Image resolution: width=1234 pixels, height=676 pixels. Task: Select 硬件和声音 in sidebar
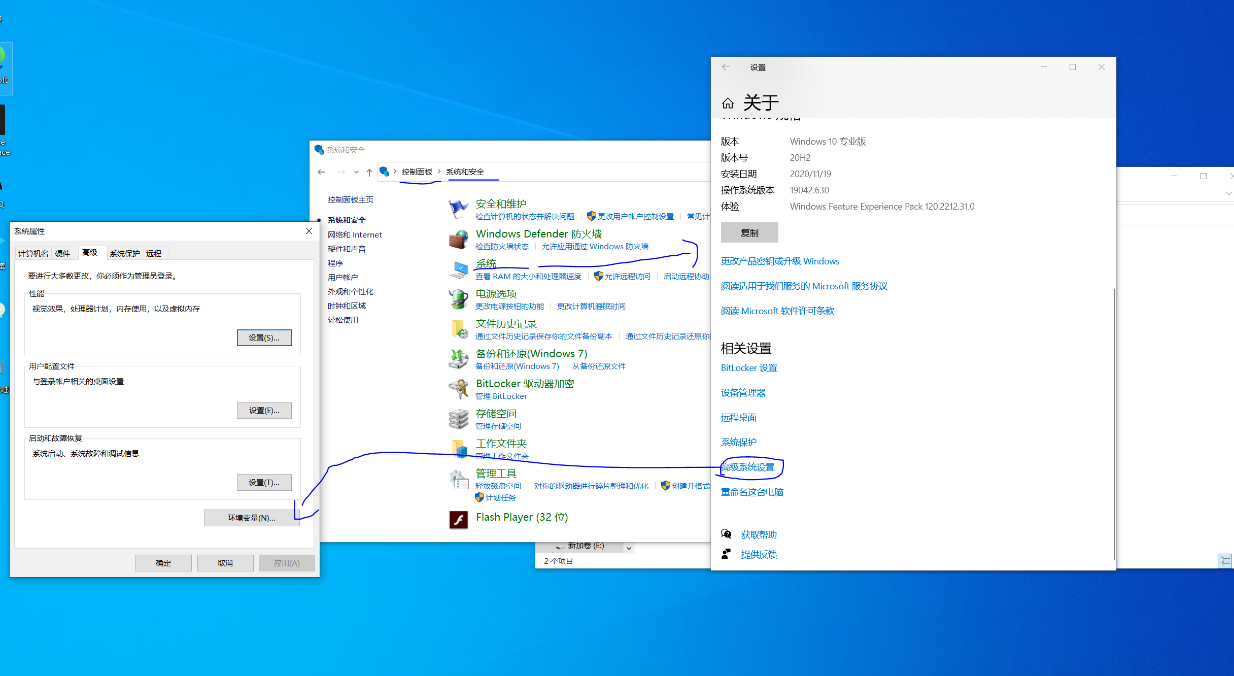(x=347, y=249)
